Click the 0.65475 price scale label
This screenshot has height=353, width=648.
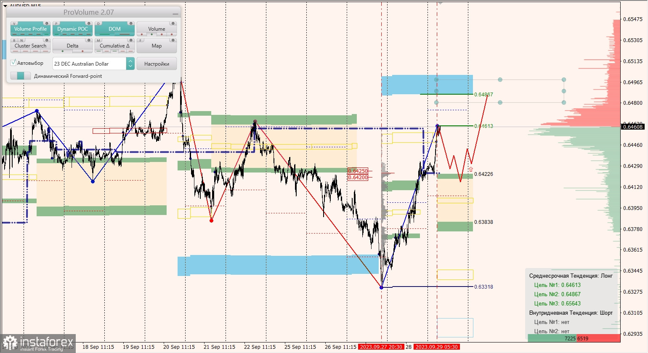pos(633,19)
